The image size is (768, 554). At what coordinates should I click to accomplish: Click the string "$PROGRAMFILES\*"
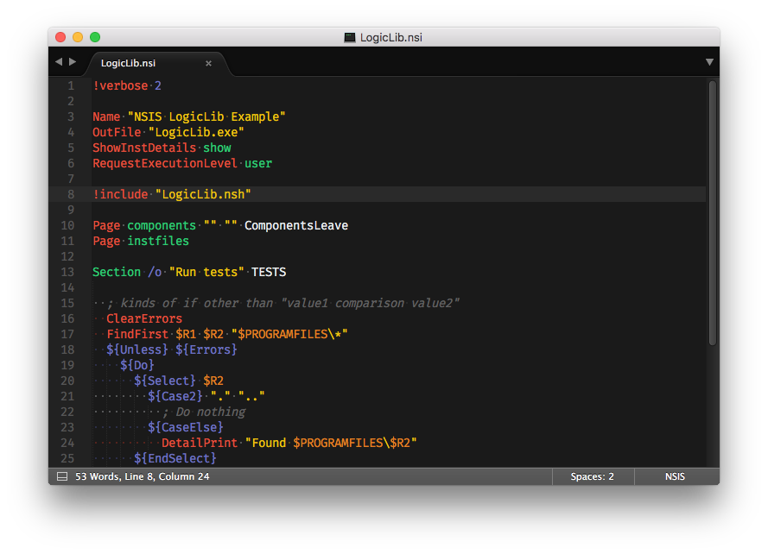289,334
